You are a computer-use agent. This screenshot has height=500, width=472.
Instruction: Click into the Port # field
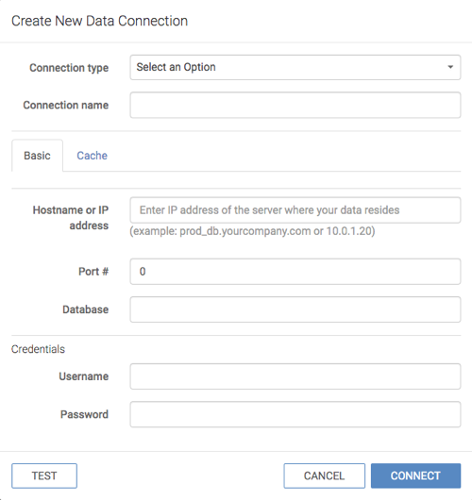(295, 272)
